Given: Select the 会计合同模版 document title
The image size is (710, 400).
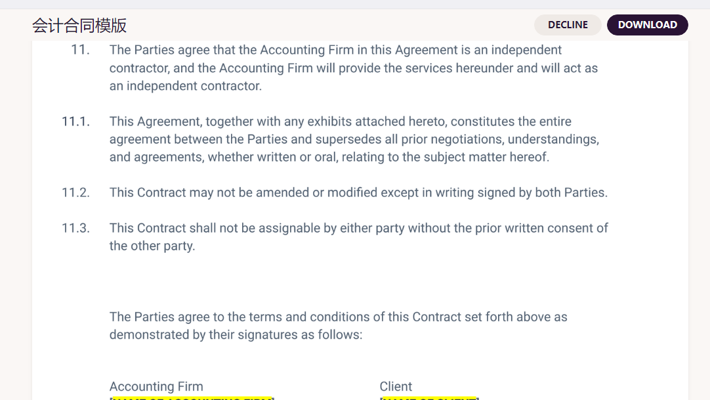Looking at the screenshot, I should 79,26.
